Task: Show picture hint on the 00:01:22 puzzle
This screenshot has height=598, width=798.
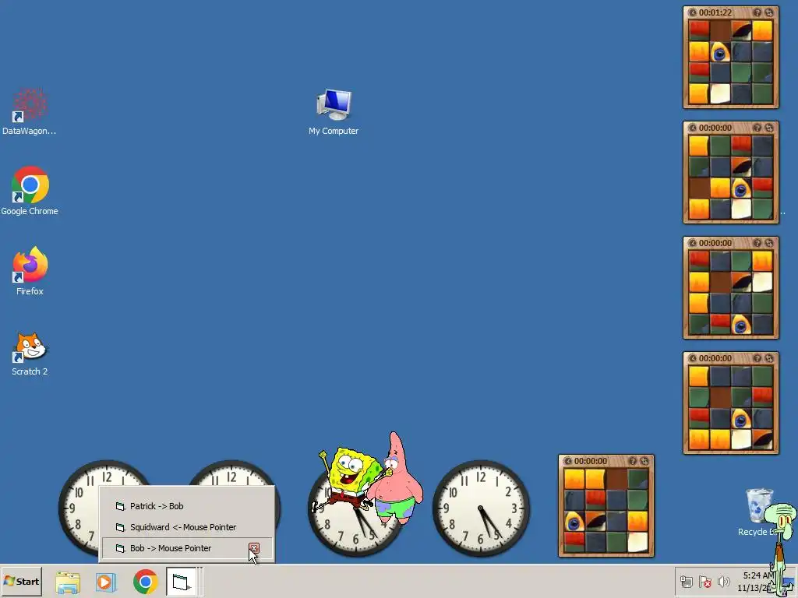Action: (757, 12)
